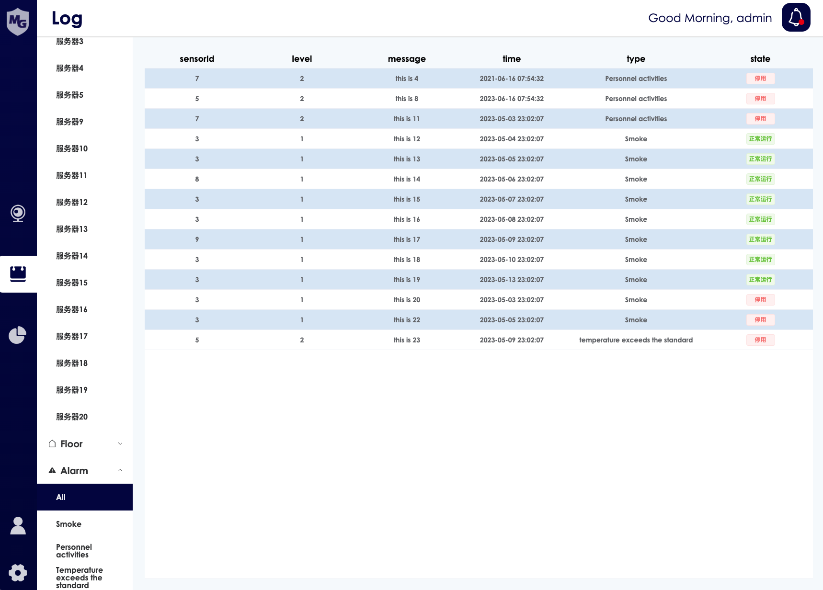Click the 正常运行 tag in 'this is 14' row
Viewport: 823px width, 590px height.
click(760, 179)
